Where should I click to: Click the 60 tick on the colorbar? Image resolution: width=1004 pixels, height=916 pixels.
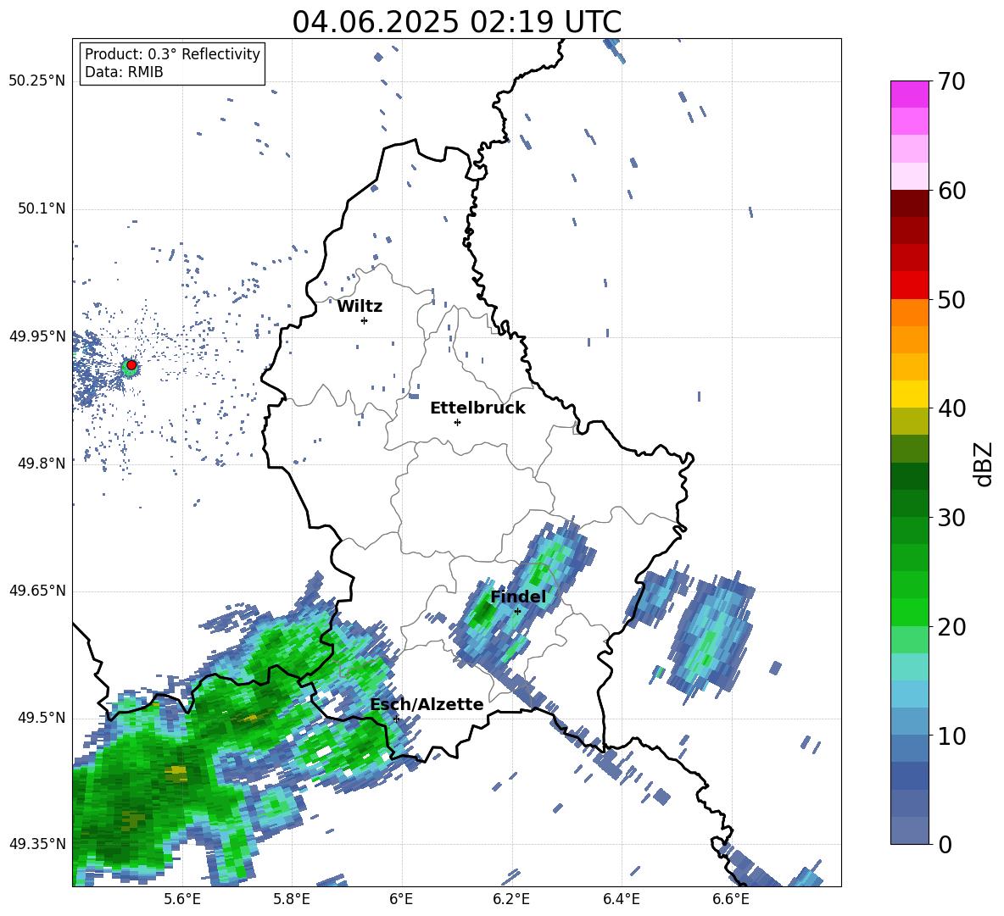pyautogui.click(x=951, y=191)
